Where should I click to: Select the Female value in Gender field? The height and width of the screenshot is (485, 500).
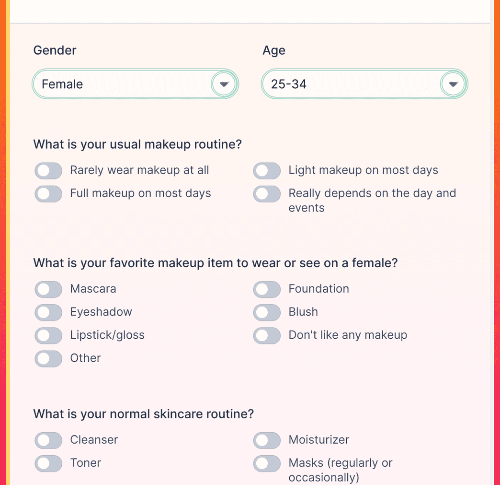click(135, 84)
